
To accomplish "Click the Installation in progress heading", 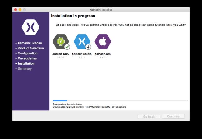I will coord(73,16).
